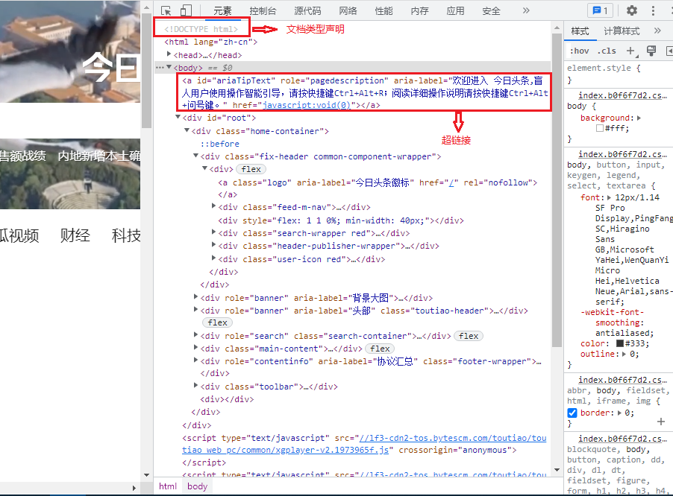Screen dimensions: 673x496
Task: Click the 财经 nav item on webpage
Action: tap(75, 235)
